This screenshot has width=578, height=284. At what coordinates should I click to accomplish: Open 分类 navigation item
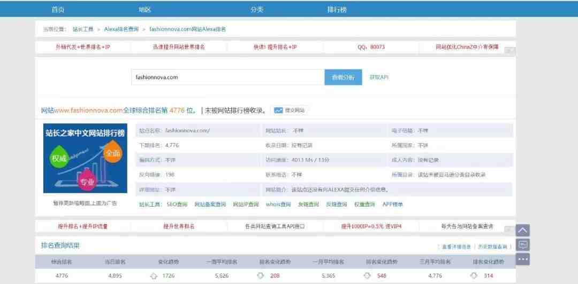257,10
